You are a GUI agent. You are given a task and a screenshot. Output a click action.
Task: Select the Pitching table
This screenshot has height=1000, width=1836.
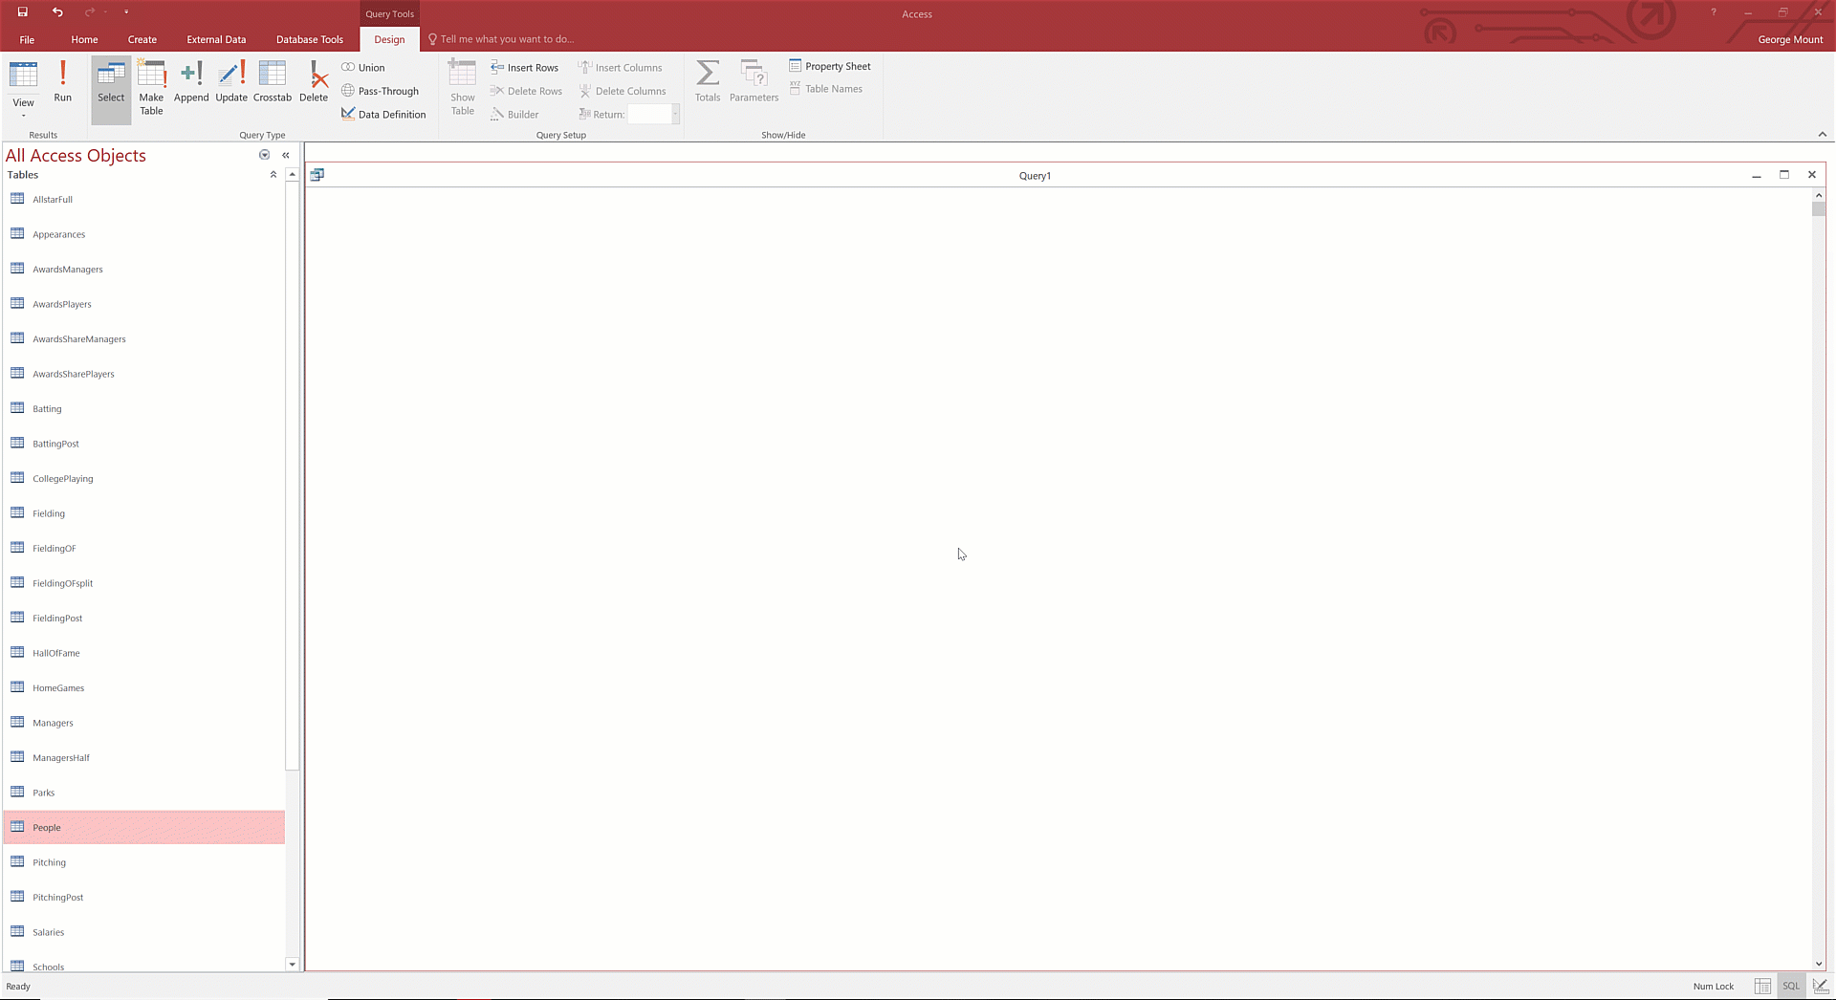144,862
